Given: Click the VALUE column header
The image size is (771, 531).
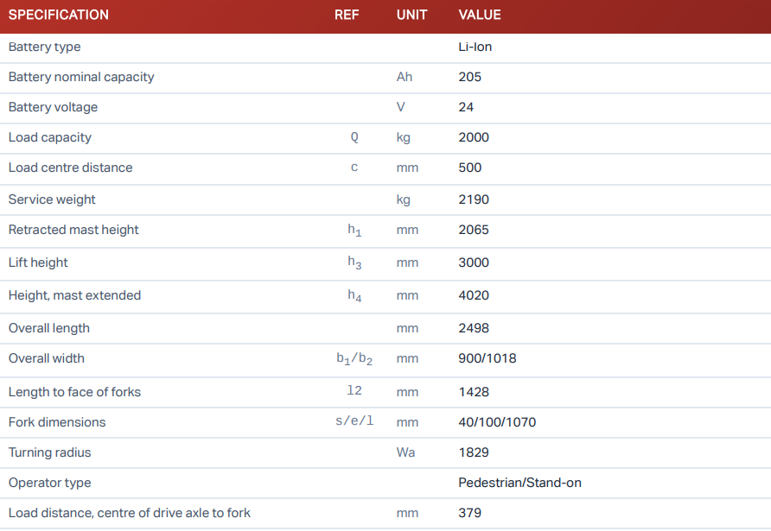Looking at the screenshot, I should click(480, 15).
